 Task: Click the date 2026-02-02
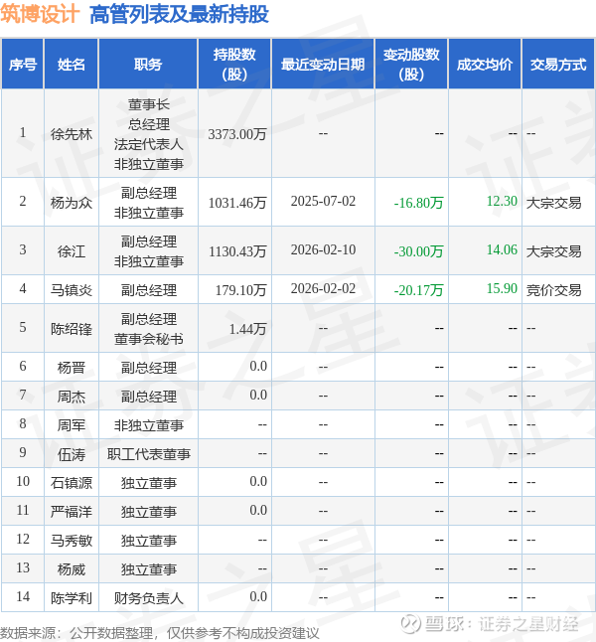323,288
